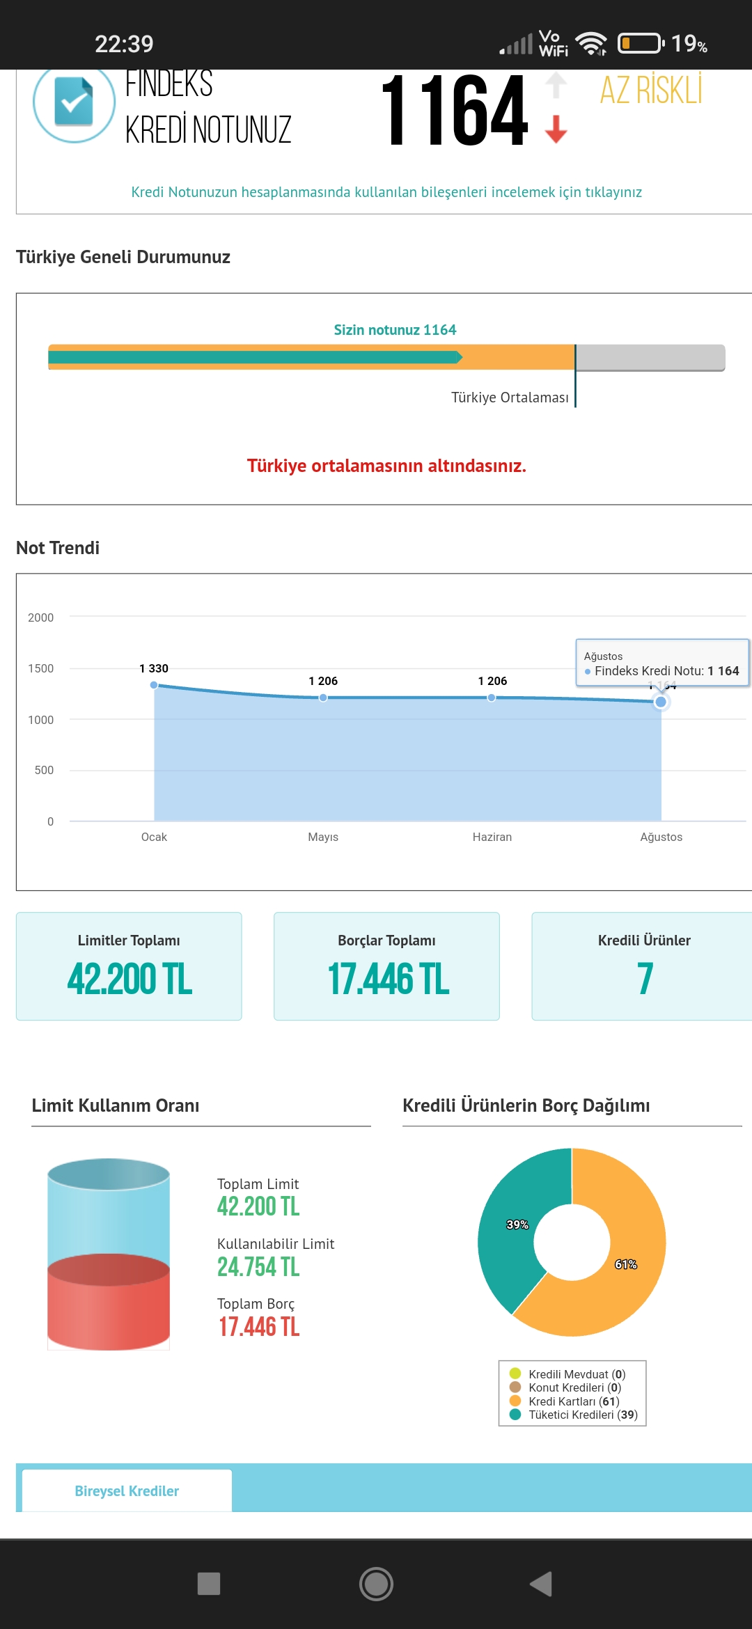Tap the red Toplam Borç 17.446 TL value
752x1629 pixels.
[x=259, y=1327]
